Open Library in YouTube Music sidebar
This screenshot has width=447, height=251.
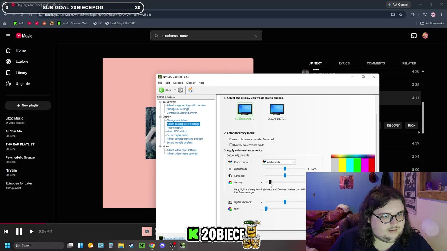pyautogui.click(x=21, y=73)
